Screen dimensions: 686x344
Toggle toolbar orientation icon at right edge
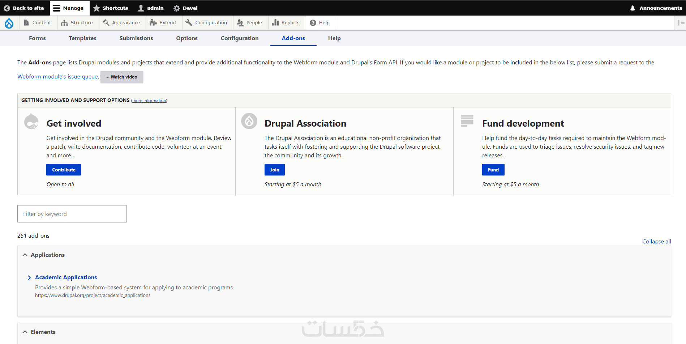pyautogui.click(x=681, y=23)
